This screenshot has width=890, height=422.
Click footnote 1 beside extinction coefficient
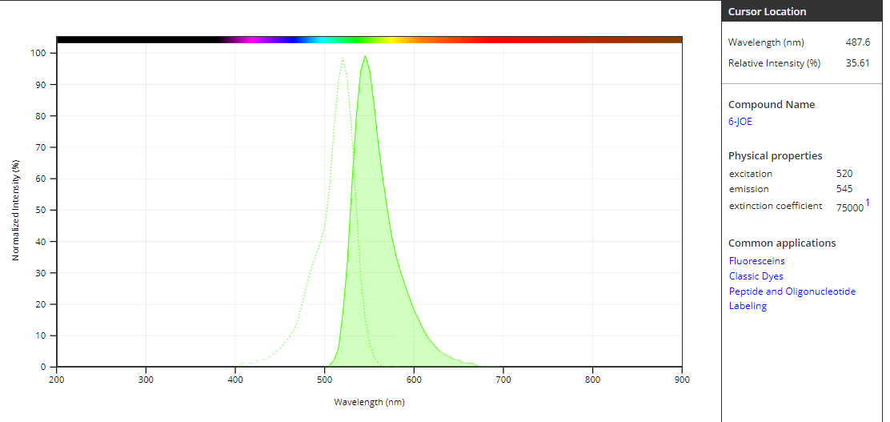pos(868,203)
